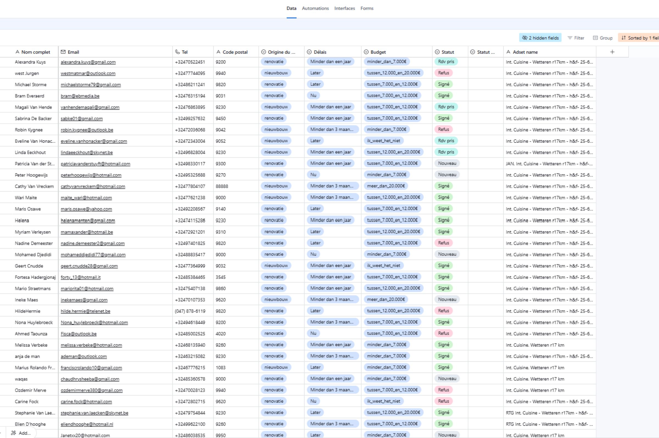Open the Group records menu

[603, 38]
